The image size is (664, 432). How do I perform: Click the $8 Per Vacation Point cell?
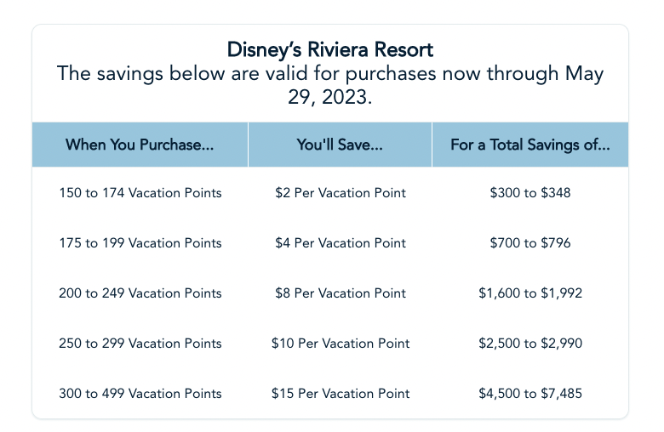[x=341, y=293]
